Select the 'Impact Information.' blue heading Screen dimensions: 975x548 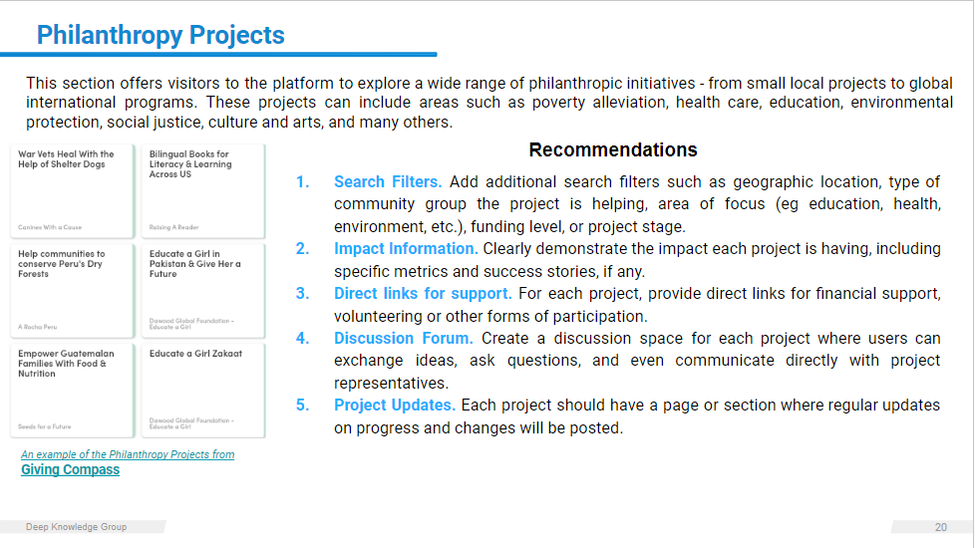tap(406, 249)
